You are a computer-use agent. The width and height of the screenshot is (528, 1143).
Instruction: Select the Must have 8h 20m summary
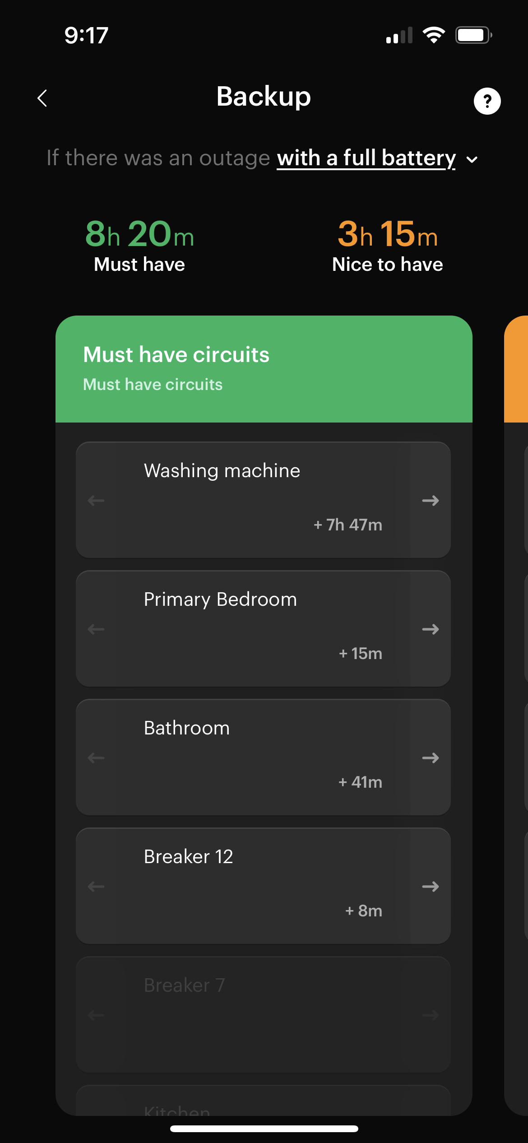139,246
